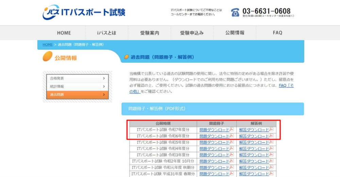
Task: Click the PDF icon for 令和7年度分 問題ダウンロード
Action: click(232, 130)
